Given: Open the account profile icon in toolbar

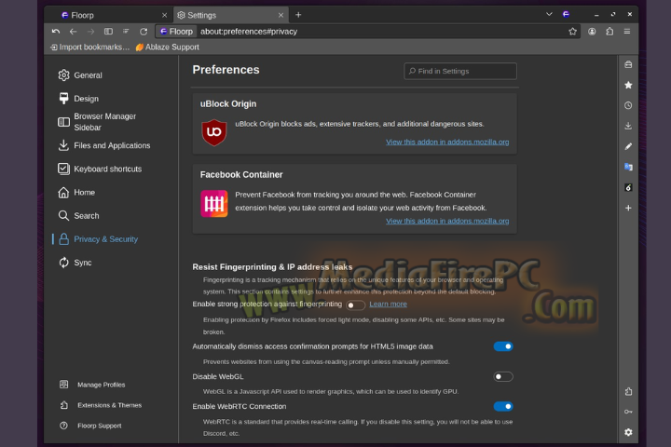Looking at the screenshot, I should [592, 32].
